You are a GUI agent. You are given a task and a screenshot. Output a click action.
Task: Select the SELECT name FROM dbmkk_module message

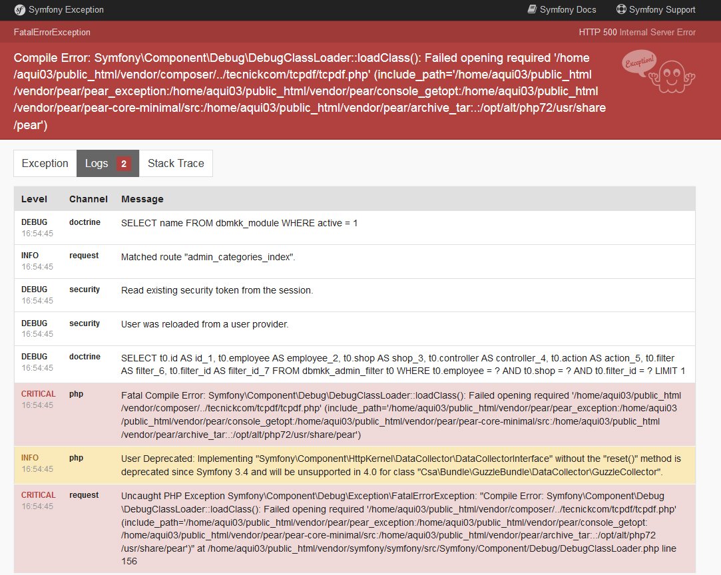click(239, 223)
